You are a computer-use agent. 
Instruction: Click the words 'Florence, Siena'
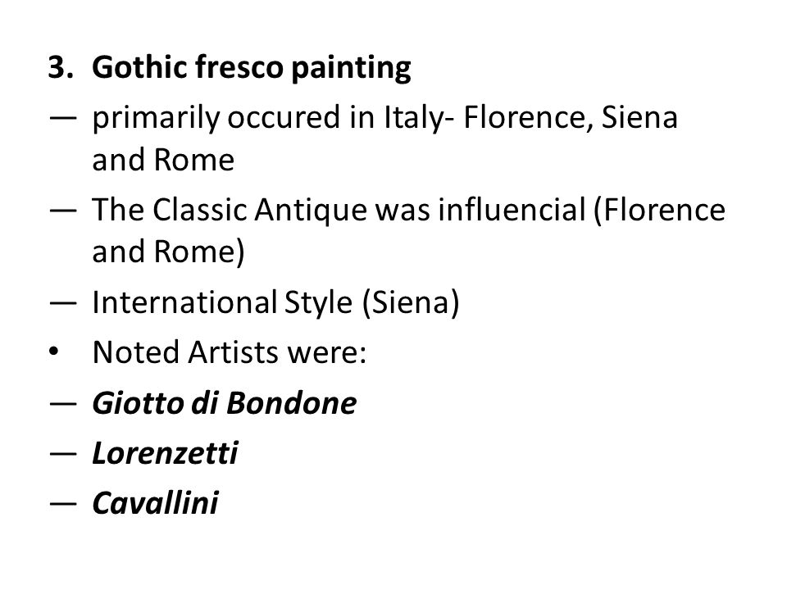[x=571, y=117]
